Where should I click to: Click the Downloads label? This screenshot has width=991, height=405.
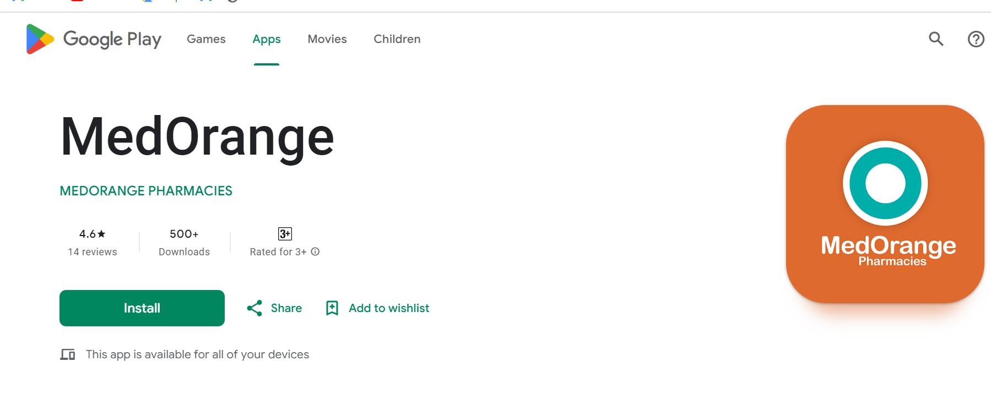(x=184, y=252)
